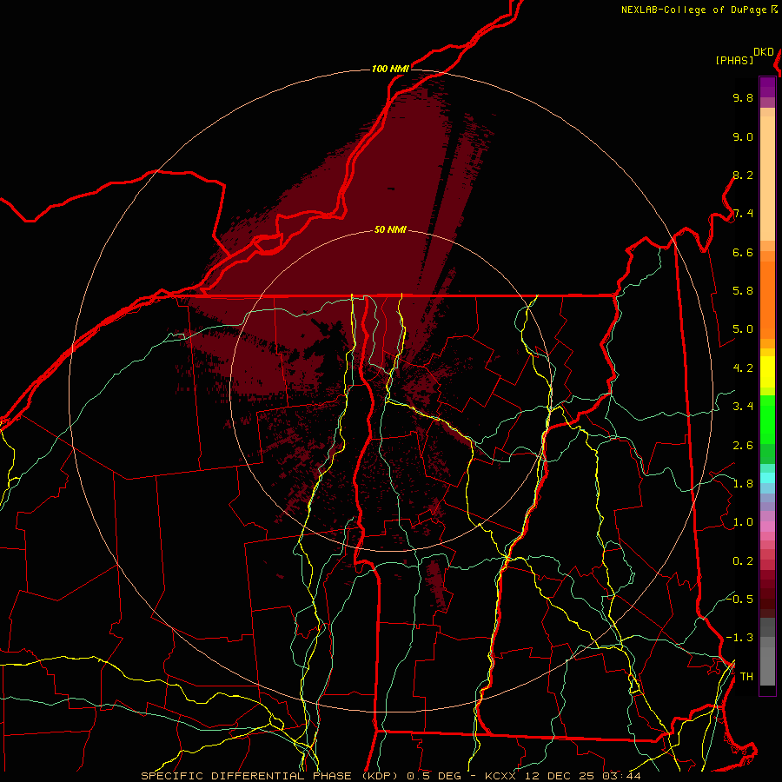Image resolution: width=782 pixels, height=782 pixels.
Task: Click the 100 NMI range ring label
Action: point(390,69)
